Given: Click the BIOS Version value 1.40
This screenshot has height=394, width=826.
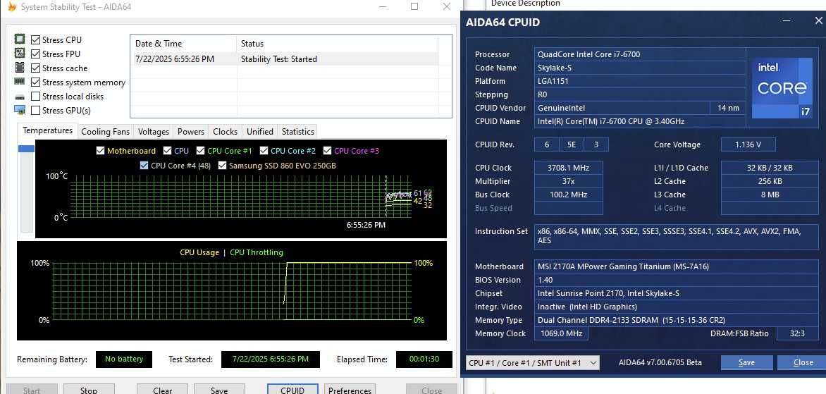Looking at the screenshot, I should [677, 280].
